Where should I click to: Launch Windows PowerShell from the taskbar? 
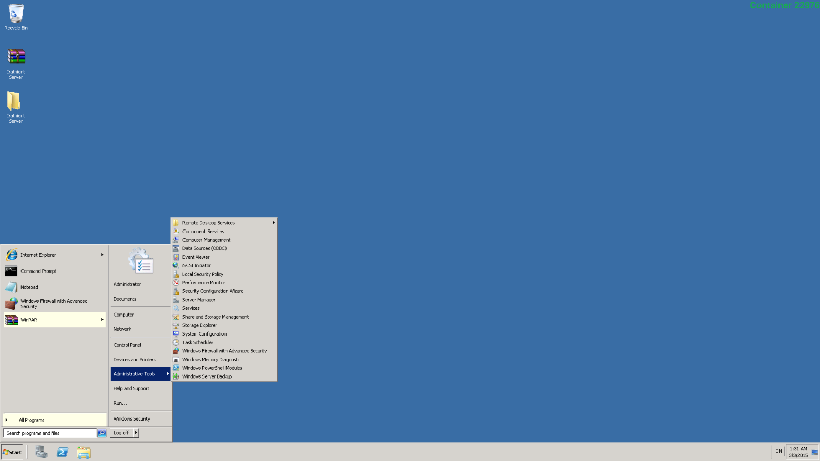(x=63, y=452)
